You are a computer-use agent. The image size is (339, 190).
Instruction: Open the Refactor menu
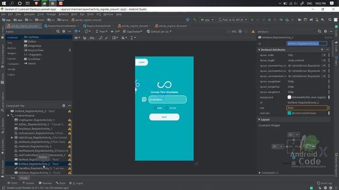click(64, 14)
